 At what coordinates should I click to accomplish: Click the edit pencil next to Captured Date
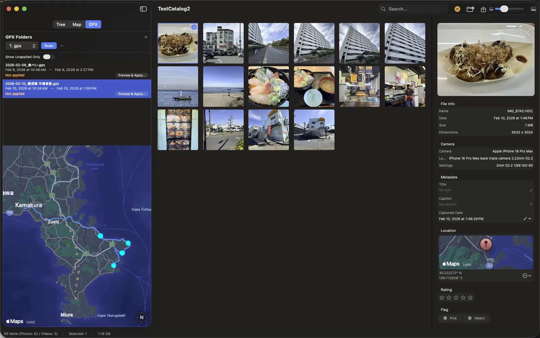click(525, 218)
